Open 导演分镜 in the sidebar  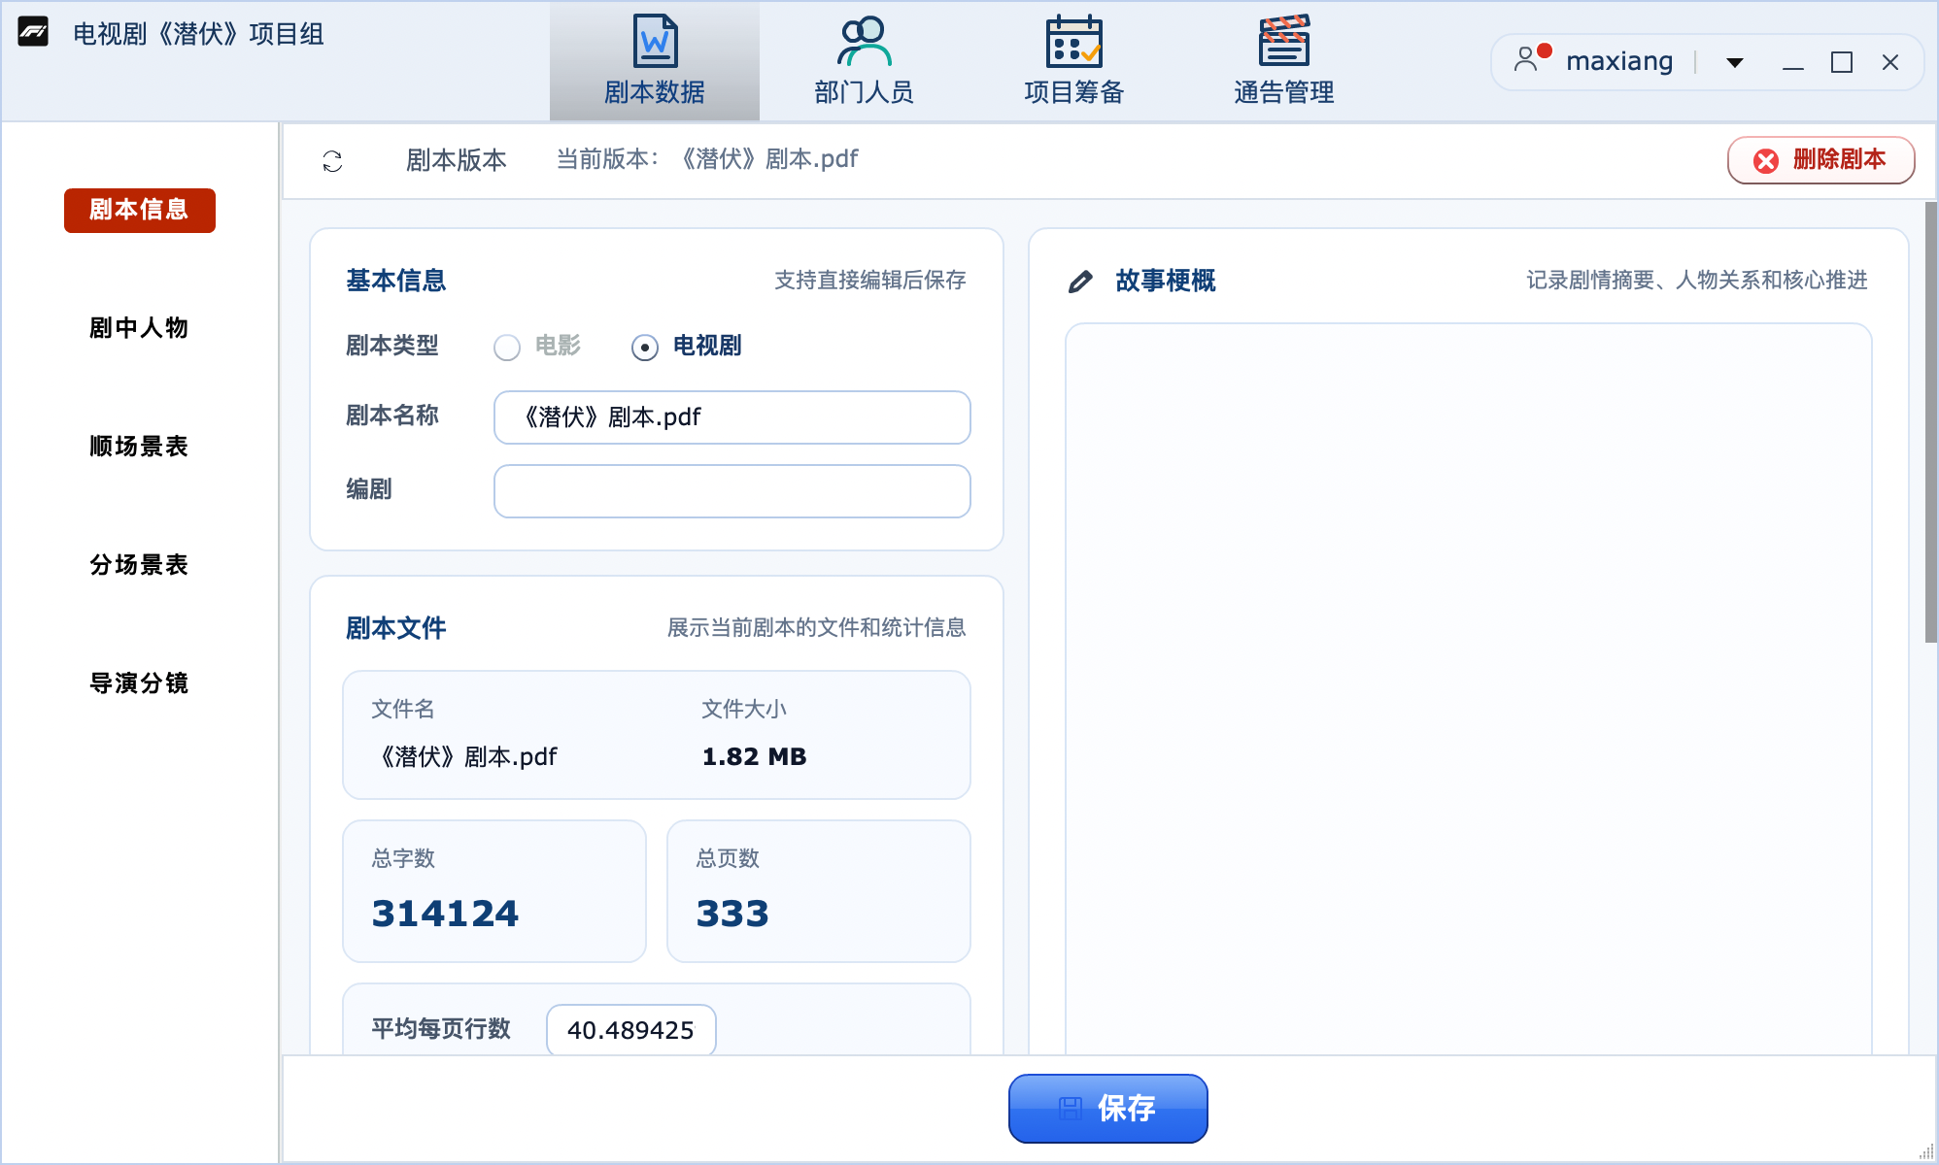pyautogui.click(x=140, y=683)
